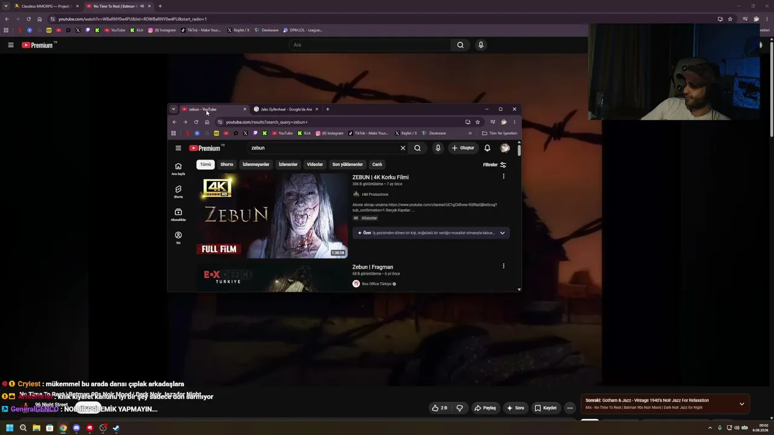Open the guide menu in front YouTube window
This screenshot has height=435, width=774.
178,148
